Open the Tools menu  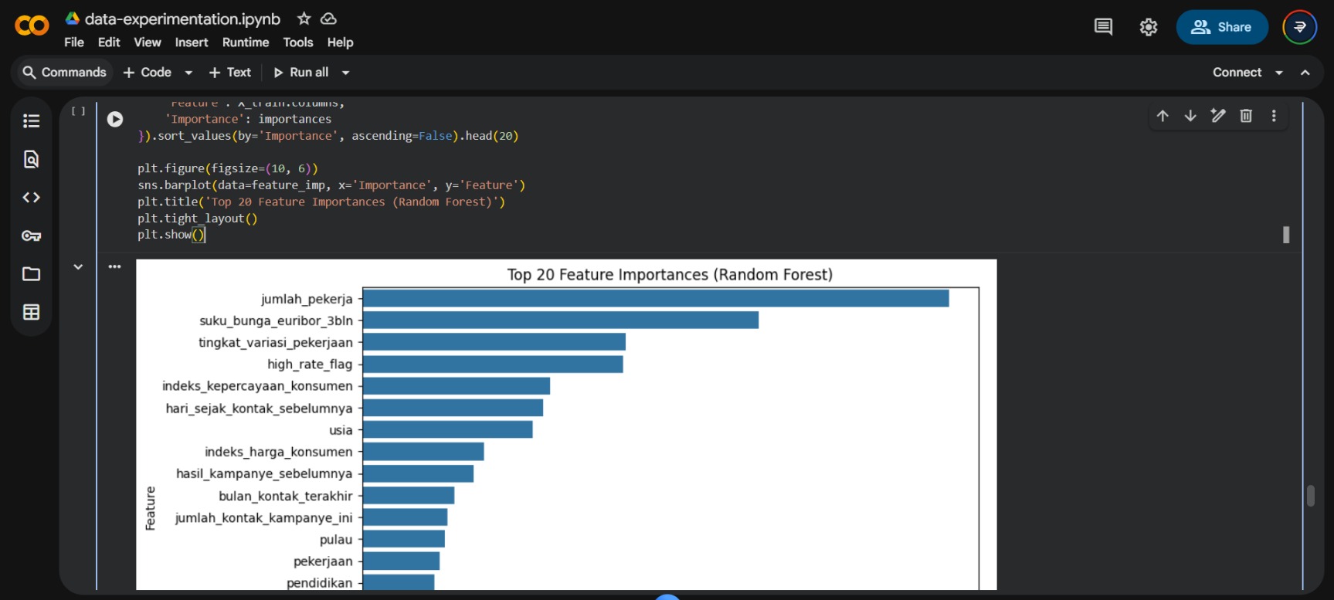coord(298,42)
